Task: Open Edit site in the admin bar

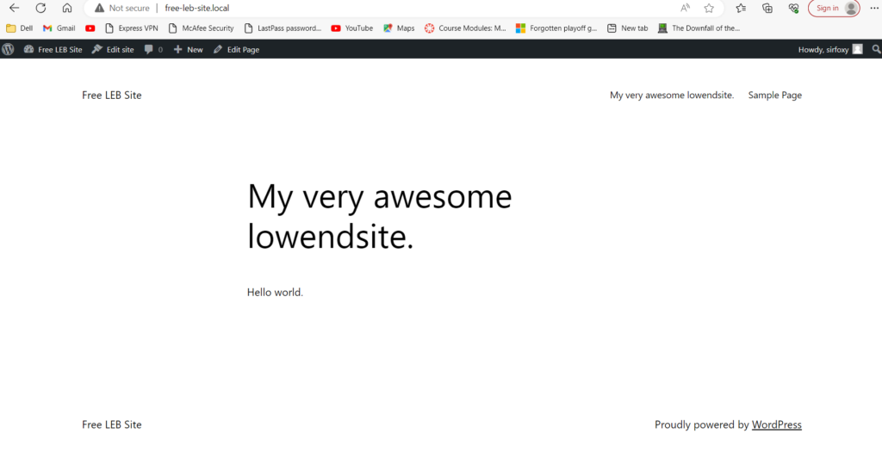Action: 113,50
